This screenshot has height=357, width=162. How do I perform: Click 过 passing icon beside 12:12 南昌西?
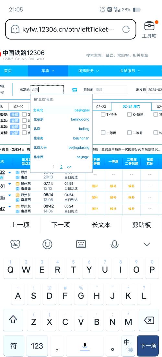click(17, 188)
